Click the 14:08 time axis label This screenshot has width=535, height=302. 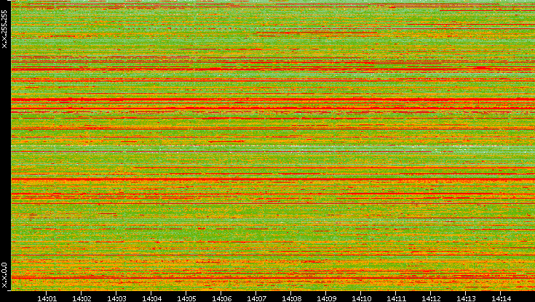(x=292, y=298)
